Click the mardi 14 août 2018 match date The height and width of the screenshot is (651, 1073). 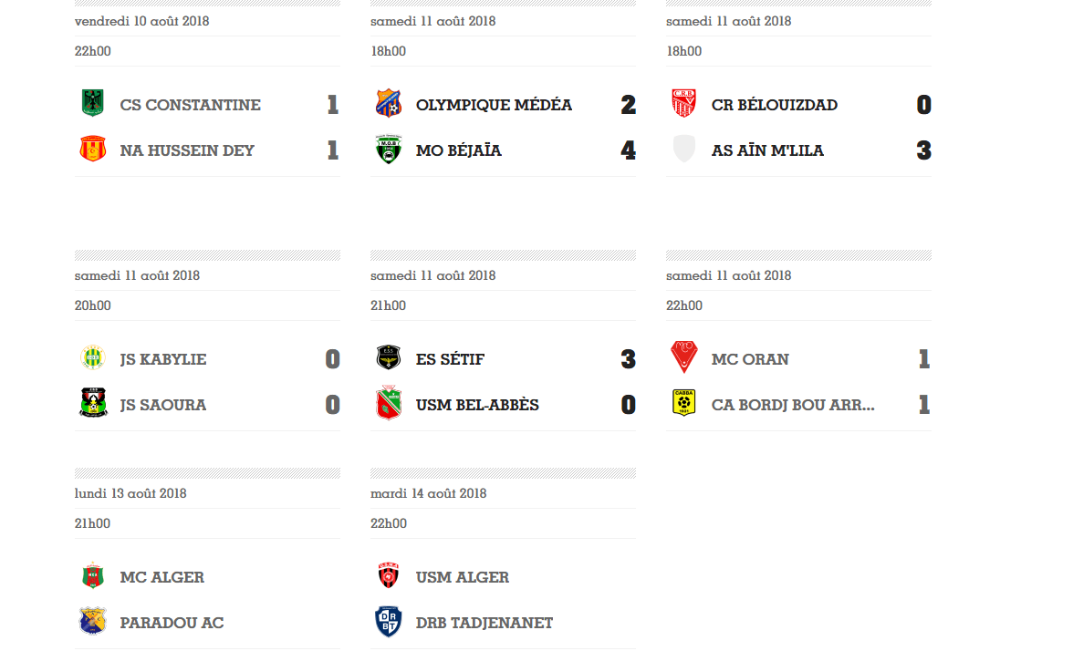pos(428,493)
